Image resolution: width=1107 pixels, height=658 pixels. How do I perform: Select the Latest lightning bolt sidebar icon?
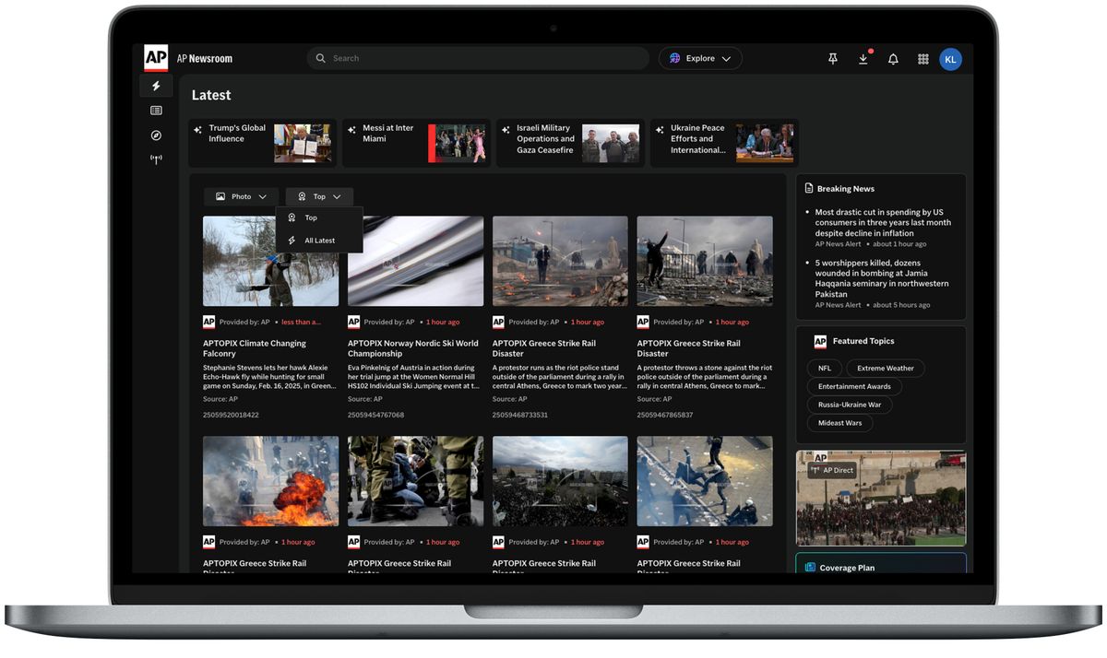[x=156, y=85]
